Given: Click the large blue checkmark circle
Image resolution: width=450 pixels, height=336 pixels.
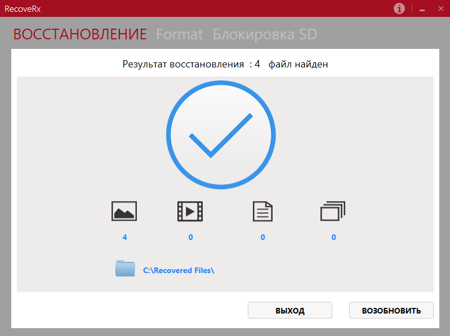Looking at the screenshot, I should (221, 135).
